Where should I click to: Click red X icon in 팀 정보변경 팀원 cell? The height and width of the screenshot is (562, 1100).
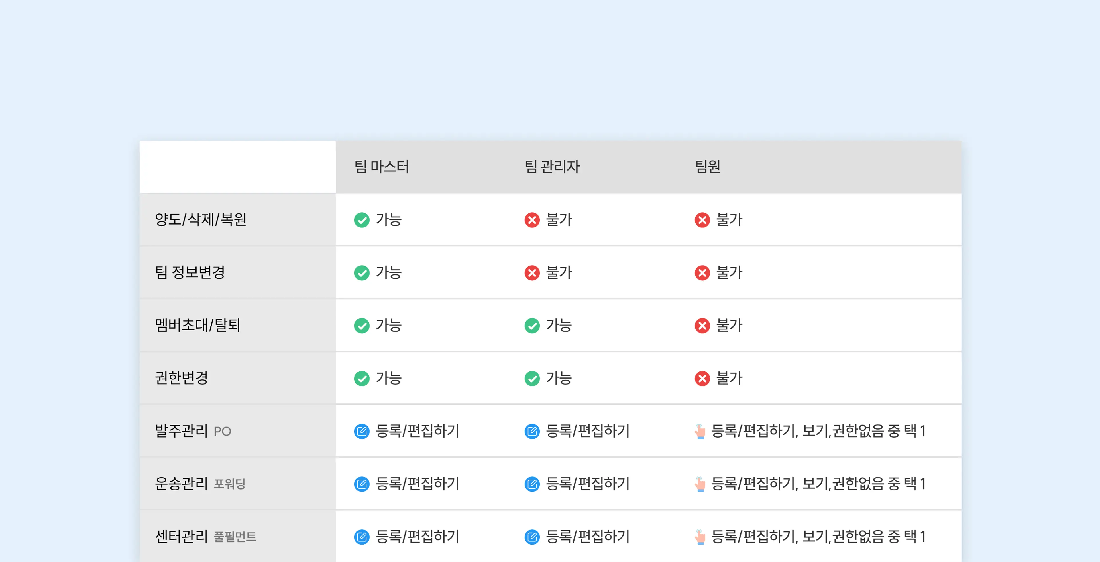coord(702,273)
